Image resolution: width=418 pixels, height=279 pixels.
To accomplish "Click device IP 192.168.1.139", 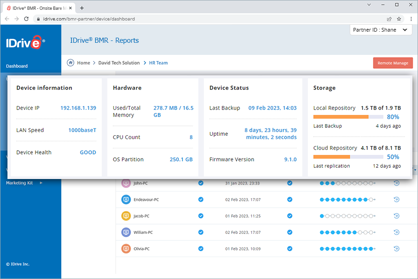I will 78,108.
